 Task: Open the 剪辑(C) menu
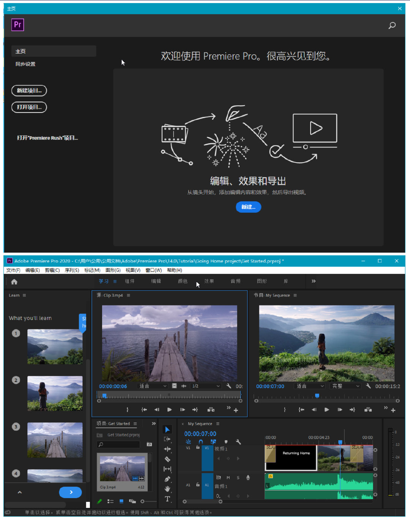pos(52,270)
